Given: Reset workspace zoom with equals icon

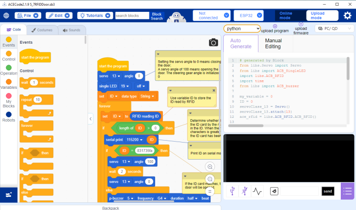Looking at the screenshot, I should (x=210, y=191).
